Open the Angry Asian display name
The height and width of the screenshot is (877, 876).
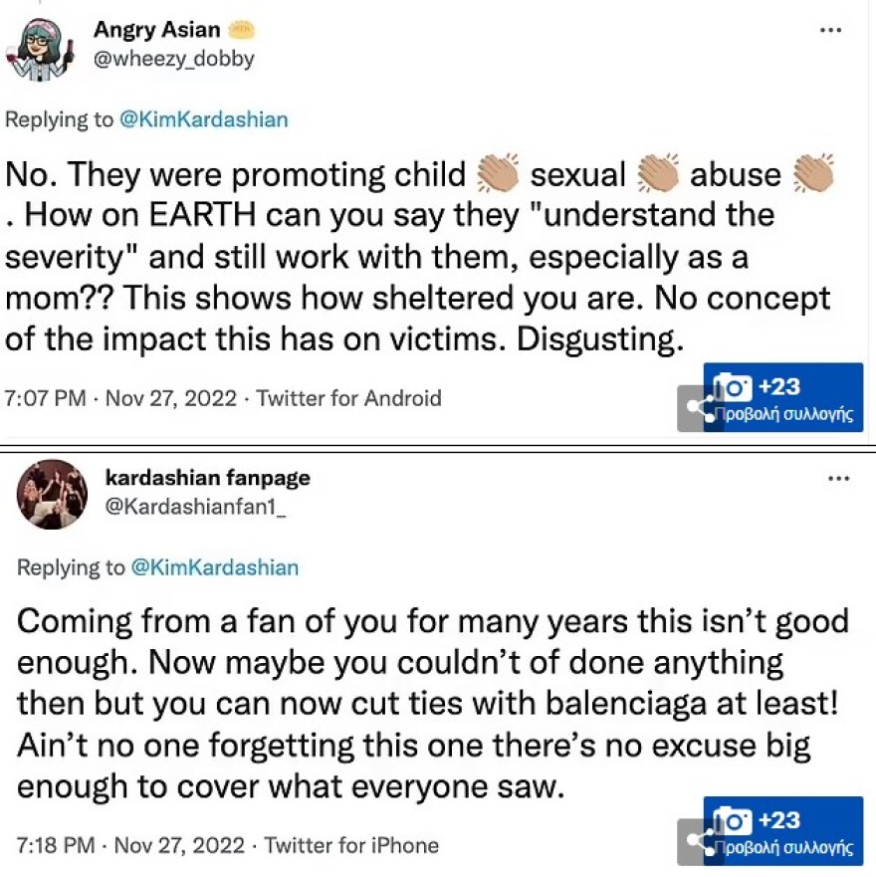point(156,29)
